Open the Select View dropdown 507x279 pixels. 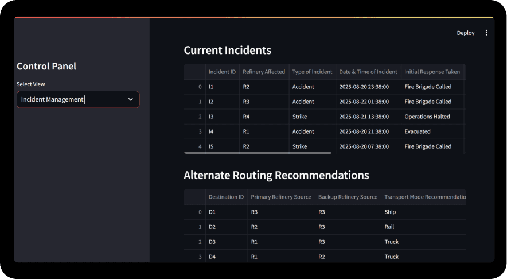click(x=77, y=99)
